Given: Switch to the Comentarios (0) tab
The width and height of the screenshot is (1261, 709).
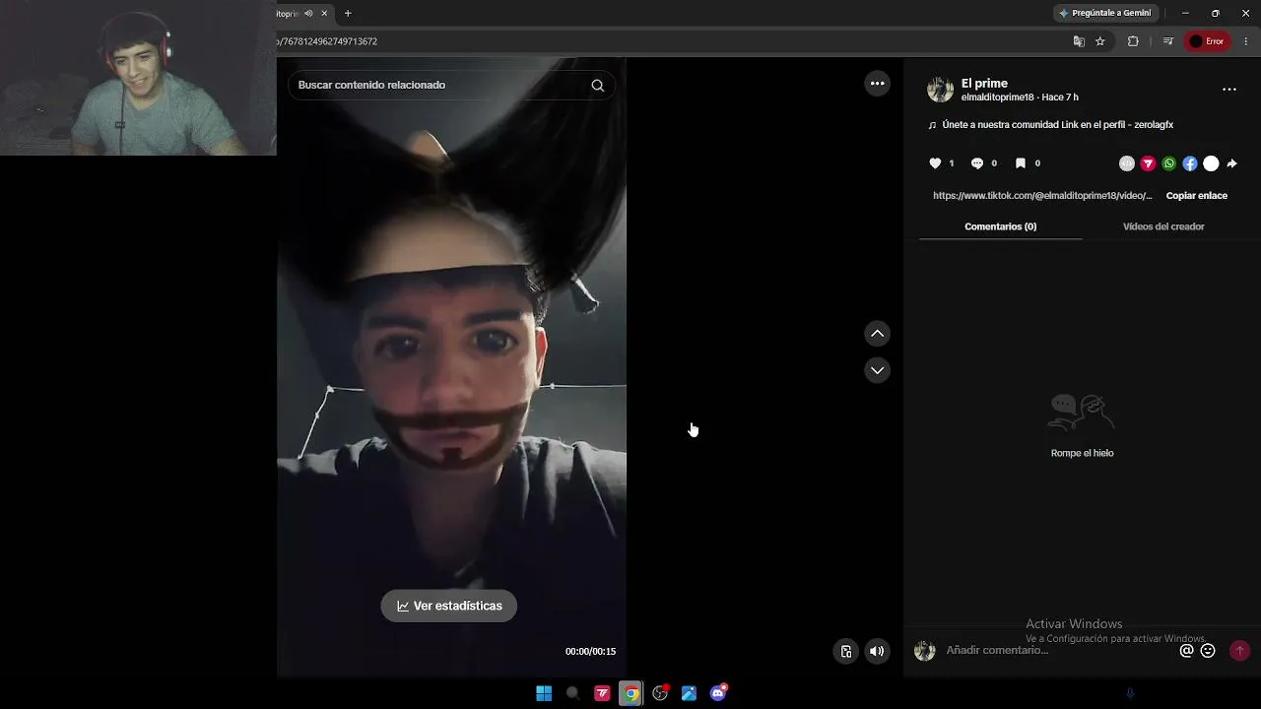Looking at the screenshot, I should click(x=1000, y=226).
